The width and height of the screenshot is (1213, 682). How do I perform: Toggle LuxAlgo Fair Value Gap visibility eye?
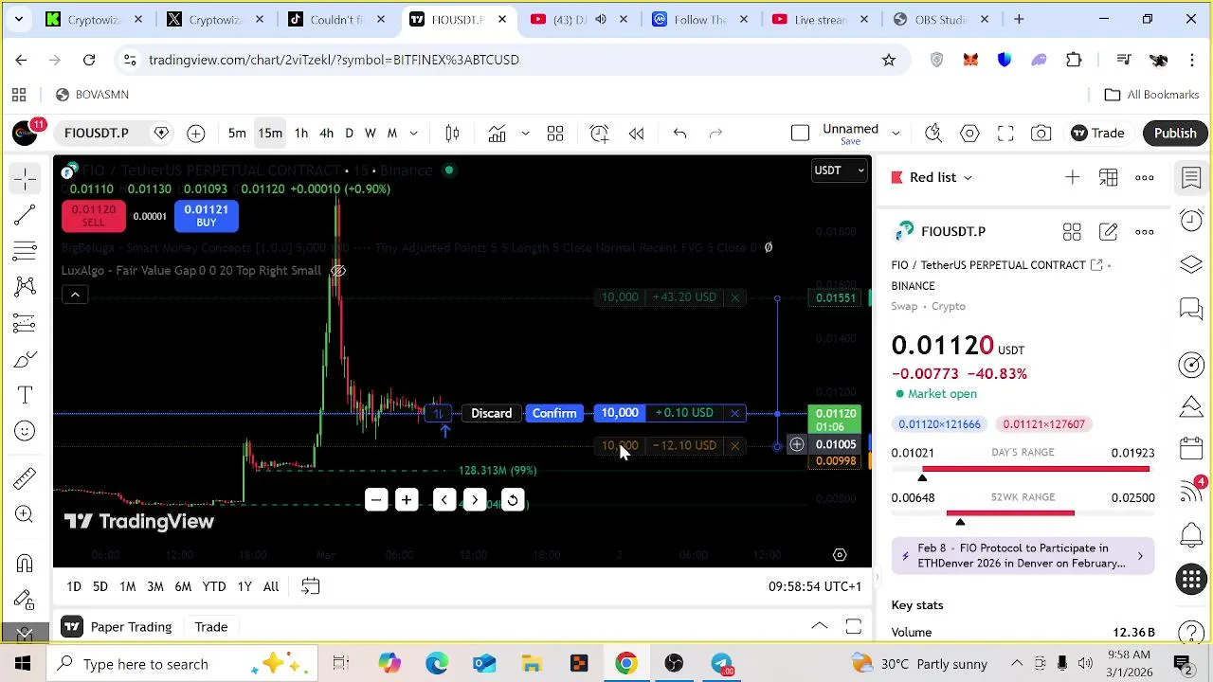(338, 271)
